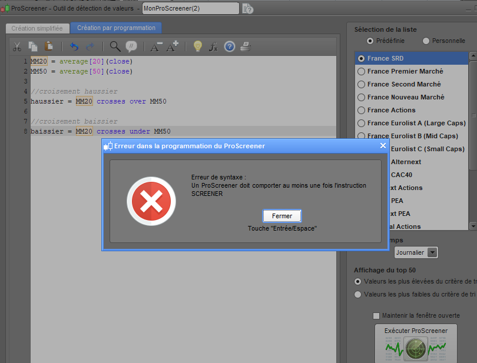Image resolution: width=477 pixels, height=363 pixels.
Task: Toggle comment with speech bubble icon
Action: click(131, 46)
